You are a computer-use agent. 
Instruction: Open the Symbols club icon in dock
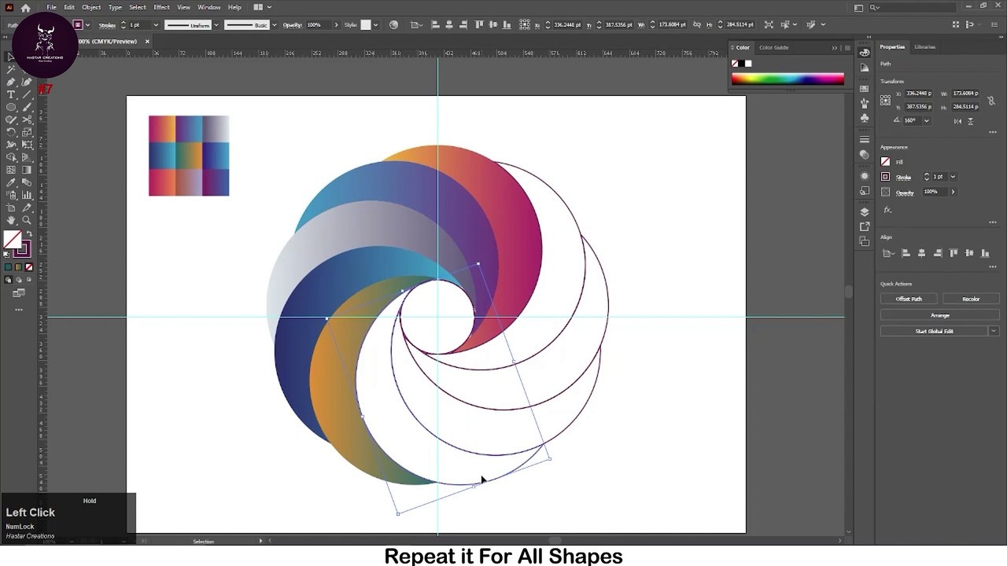[x=865, y=118]
